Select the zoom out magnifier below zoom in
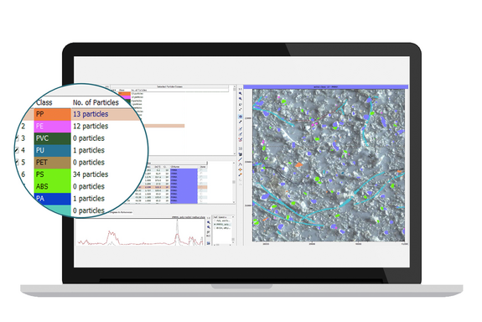The height and width of the screenshot is (322, 482). coord(241,98)
